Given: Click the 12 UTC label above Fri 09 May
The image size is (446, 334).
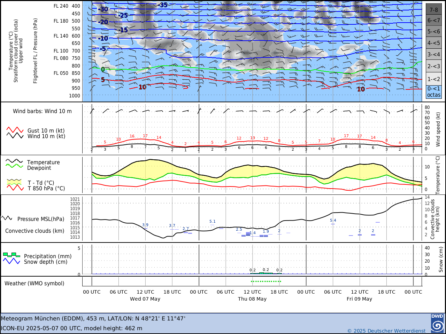Looking at the screenshot, I should [360, 292].
